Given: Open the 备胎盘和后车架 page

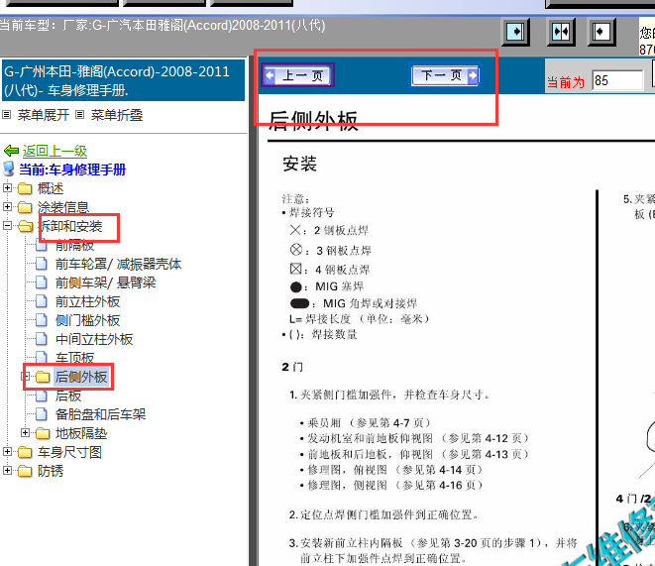Looking at the screenshot, I should 101,414.
